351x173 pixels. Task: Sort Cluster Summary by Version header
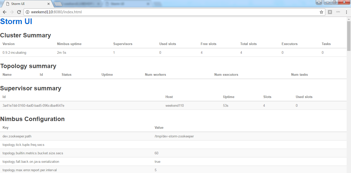click(x=8, y=44)
